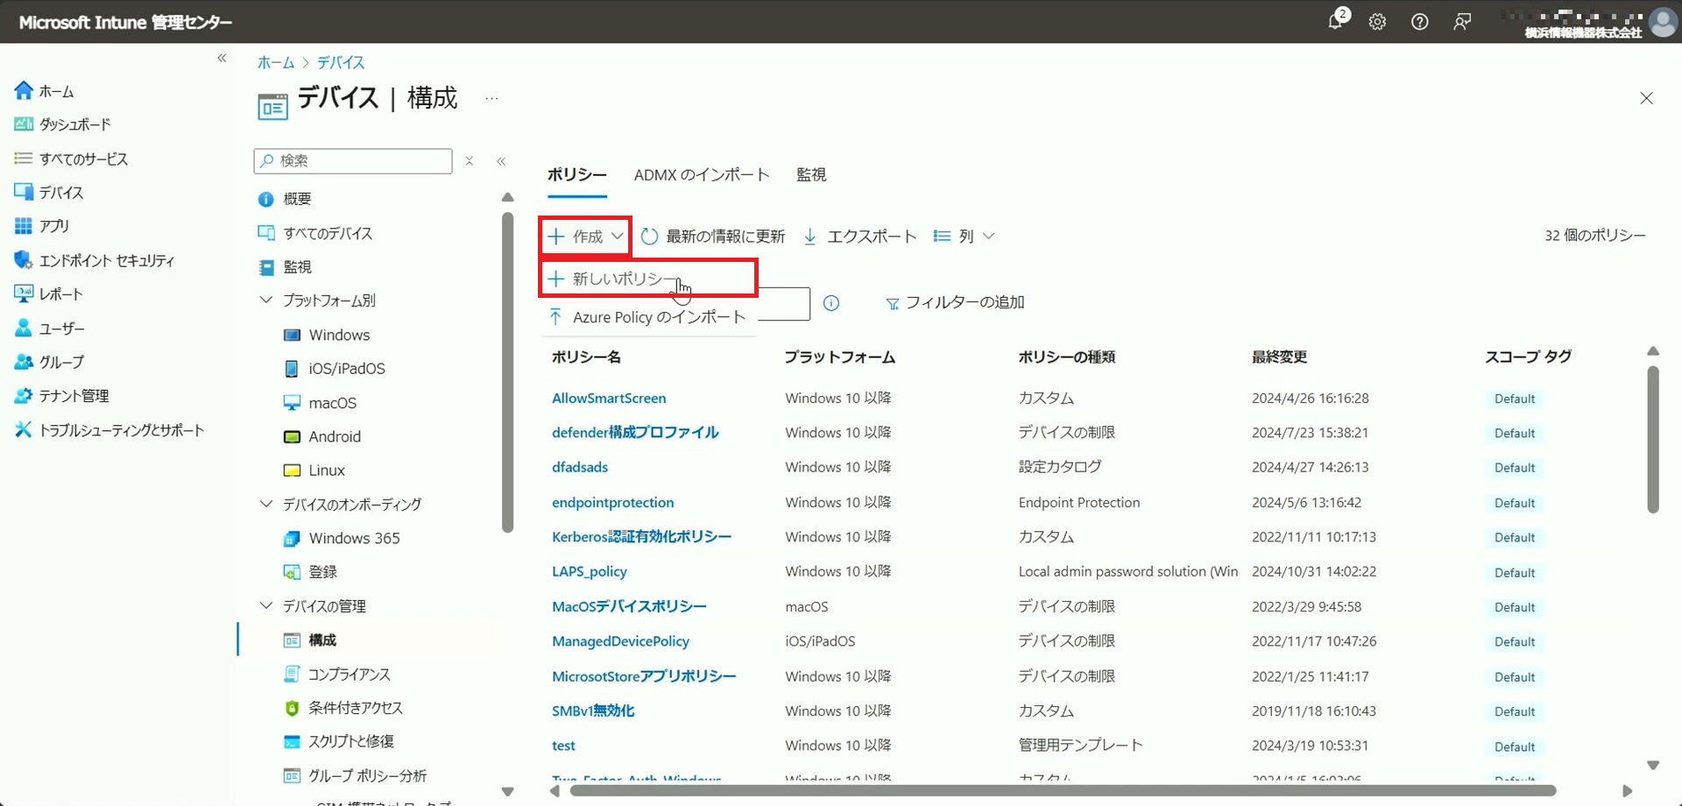Click 最新の情報に更新 refresh button

[x=712, y=237]
